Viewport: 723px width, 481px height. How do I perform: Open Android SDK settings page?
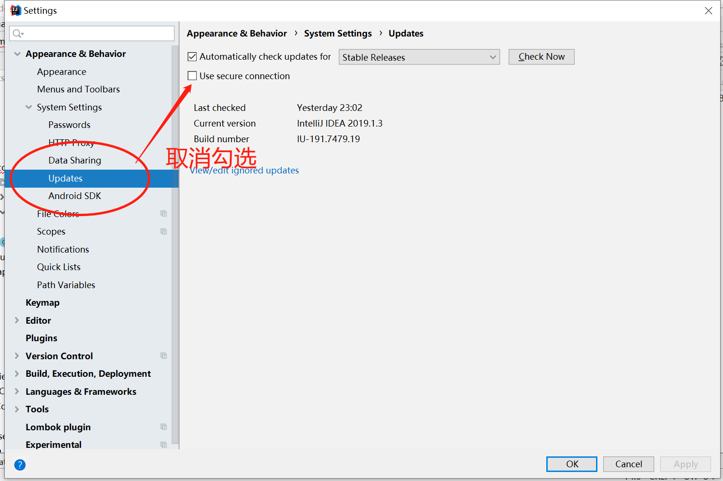tap(75, 196)
